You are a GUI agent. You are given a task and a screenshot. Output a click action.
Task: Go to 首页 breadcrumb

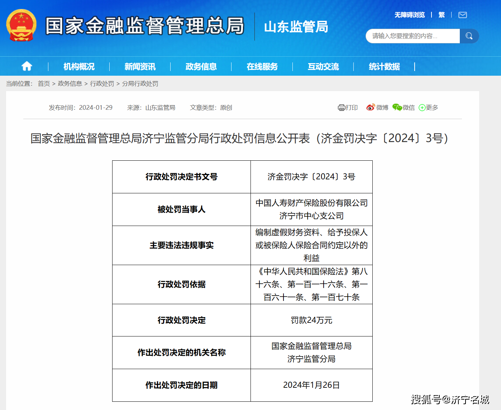click(x=44, y=84)
